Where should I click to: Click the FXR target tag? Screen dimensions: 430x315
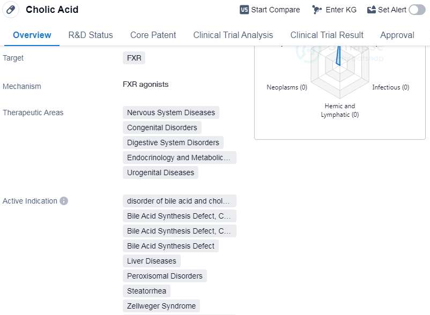134,58
